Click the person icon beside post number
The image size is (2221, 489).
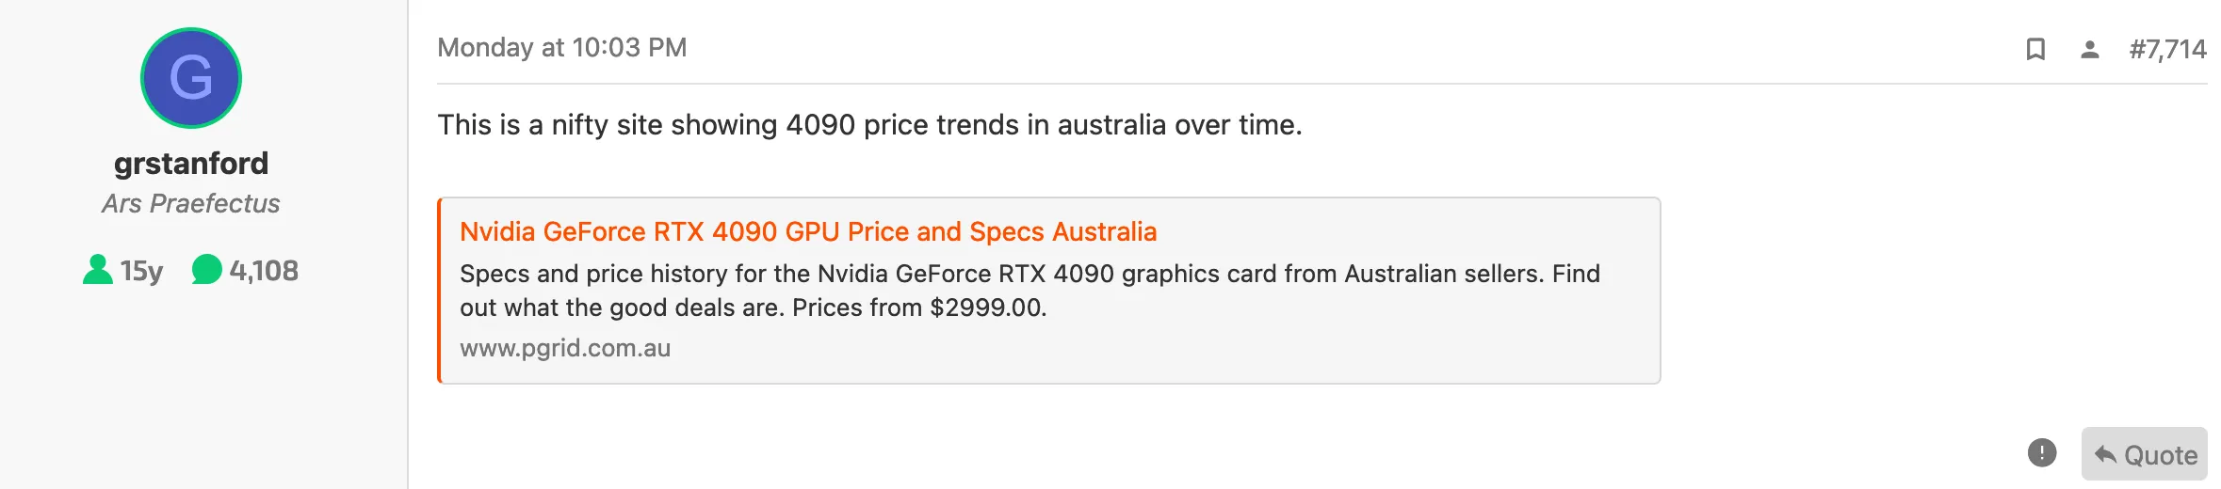coord(2089,49)
